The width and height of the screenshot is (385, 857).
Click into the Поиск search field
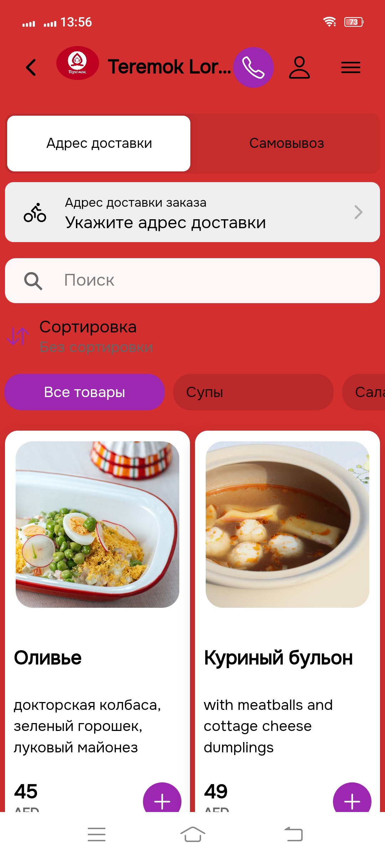(192, 281)
